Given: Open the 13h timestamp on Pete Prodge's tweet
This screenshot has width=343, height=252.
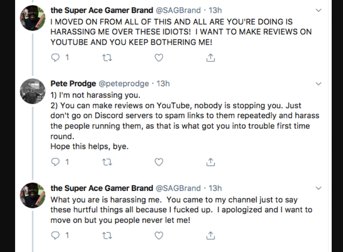Looking at the screenshot, I should (163, 84).
